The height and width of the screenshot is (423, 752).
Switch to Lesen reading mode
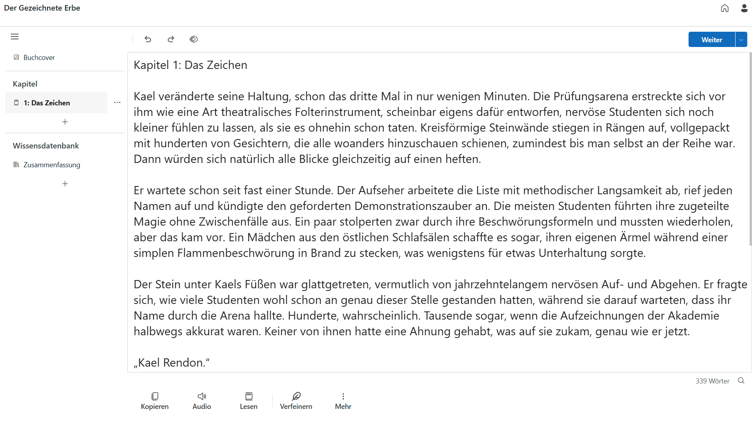(249, 401)
